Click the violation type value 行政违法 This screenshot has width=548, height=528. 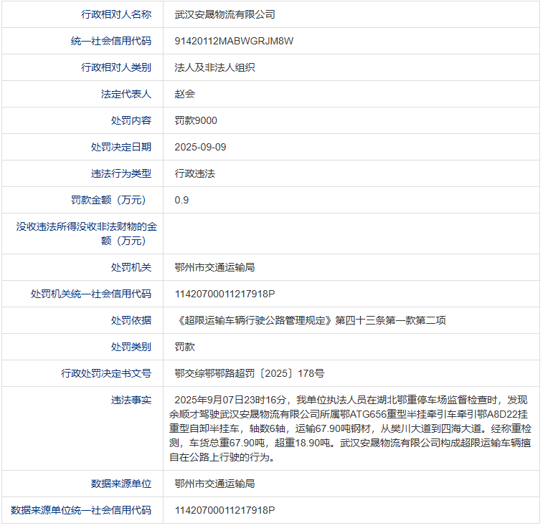pos(194,173)
